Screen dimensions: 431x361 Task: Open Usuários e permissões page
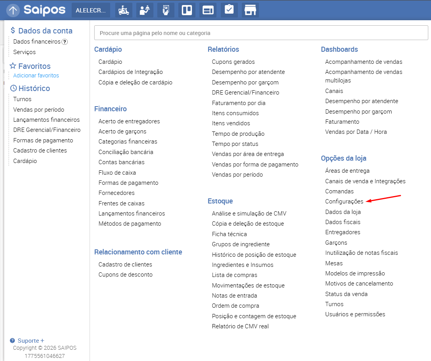tap(355, 314)
